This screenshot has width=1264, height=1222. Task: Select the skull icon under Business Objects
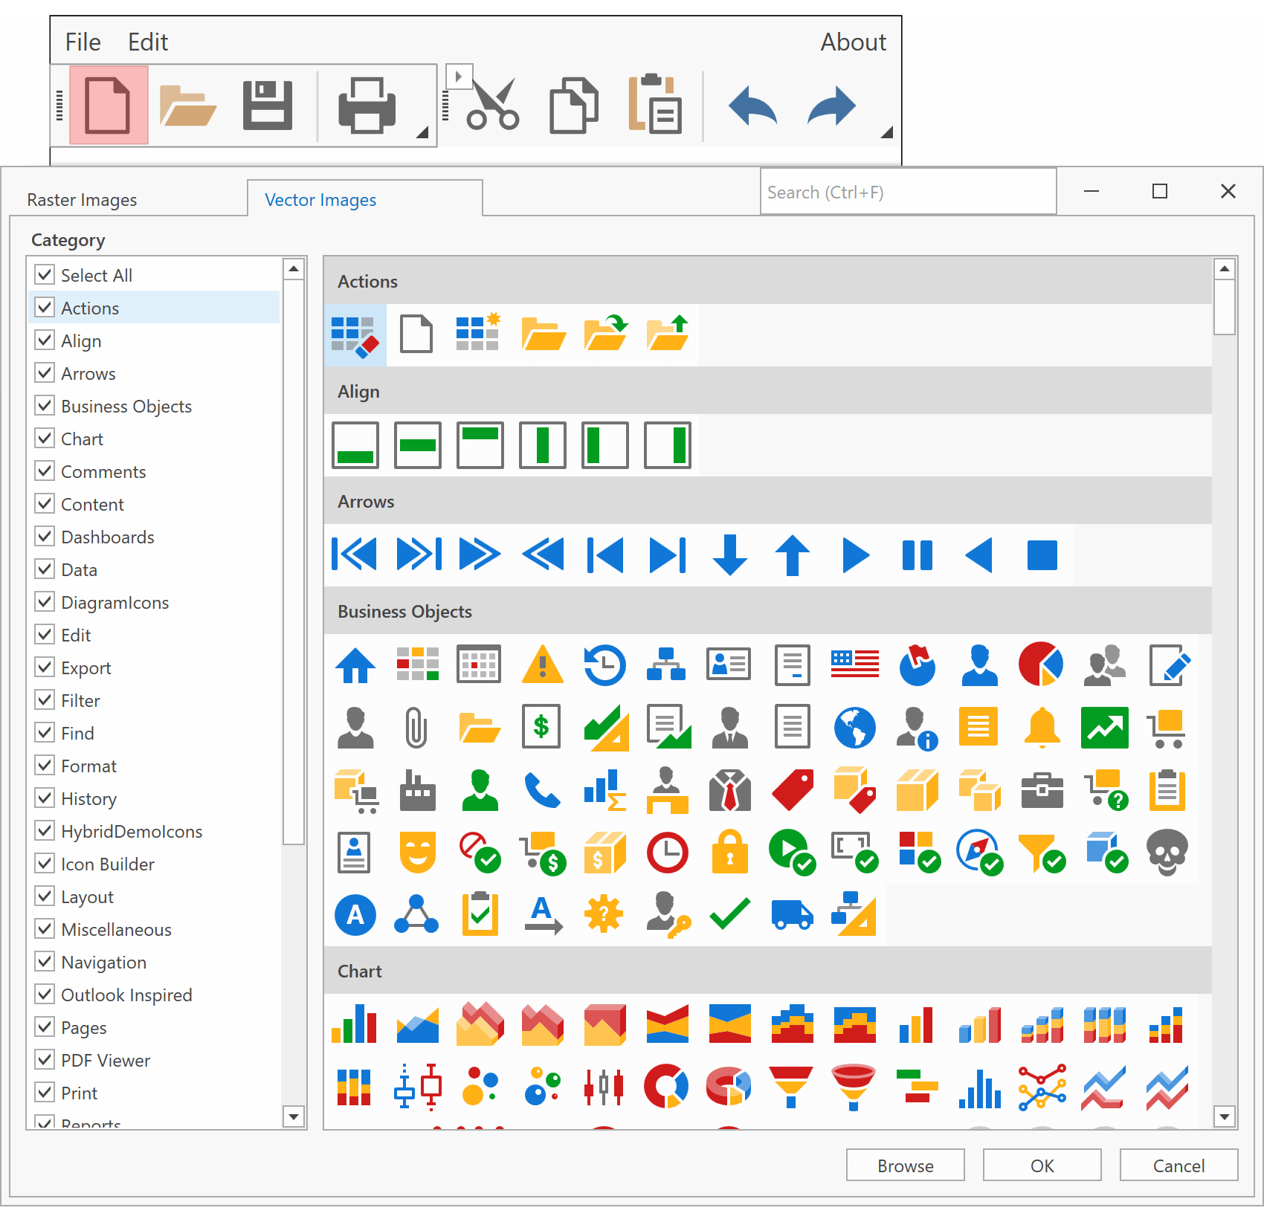coord(1167,853)
